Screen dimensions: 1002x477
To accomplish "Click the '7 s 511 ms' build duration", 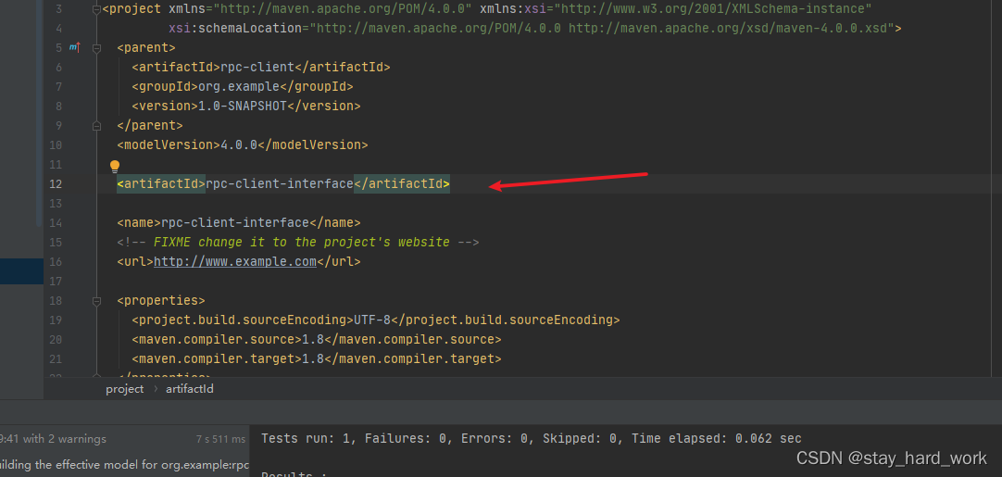I will pos(220,439).
